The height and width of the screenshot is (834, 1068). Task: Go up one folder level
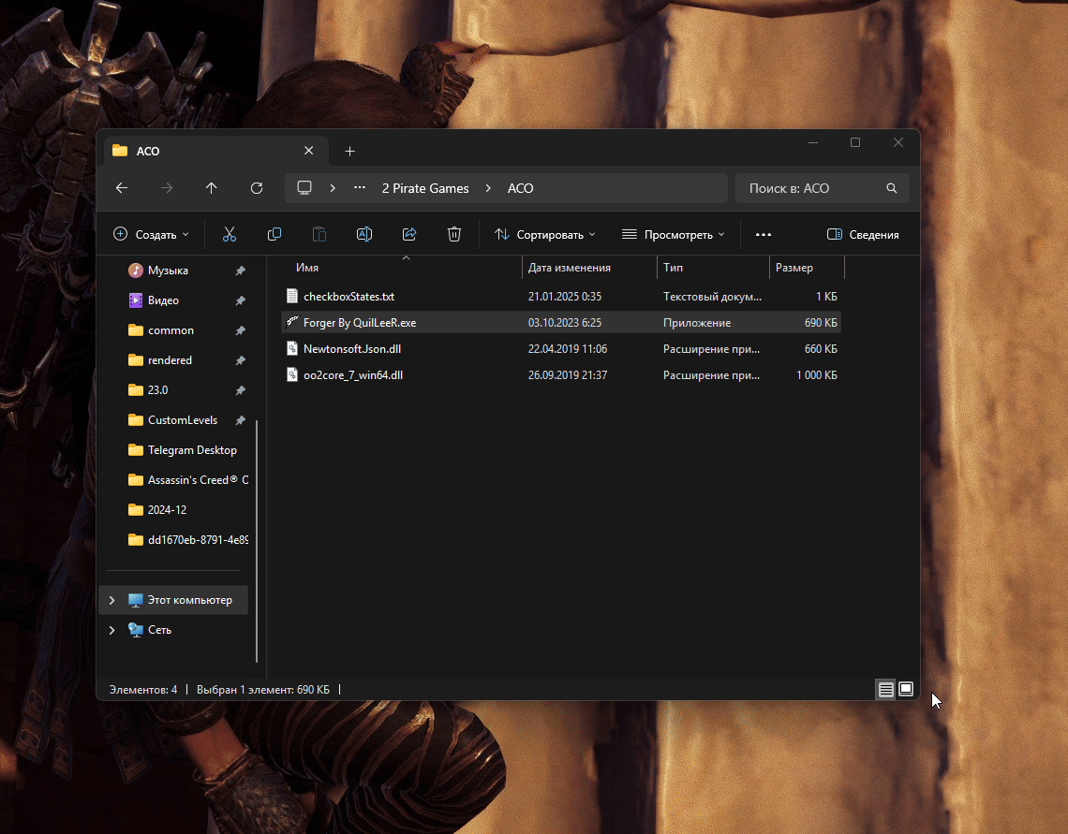[x=212, y=188]
